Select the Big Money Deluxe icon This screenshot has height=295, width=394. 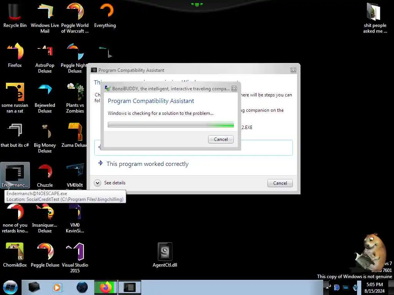point(45,138)
